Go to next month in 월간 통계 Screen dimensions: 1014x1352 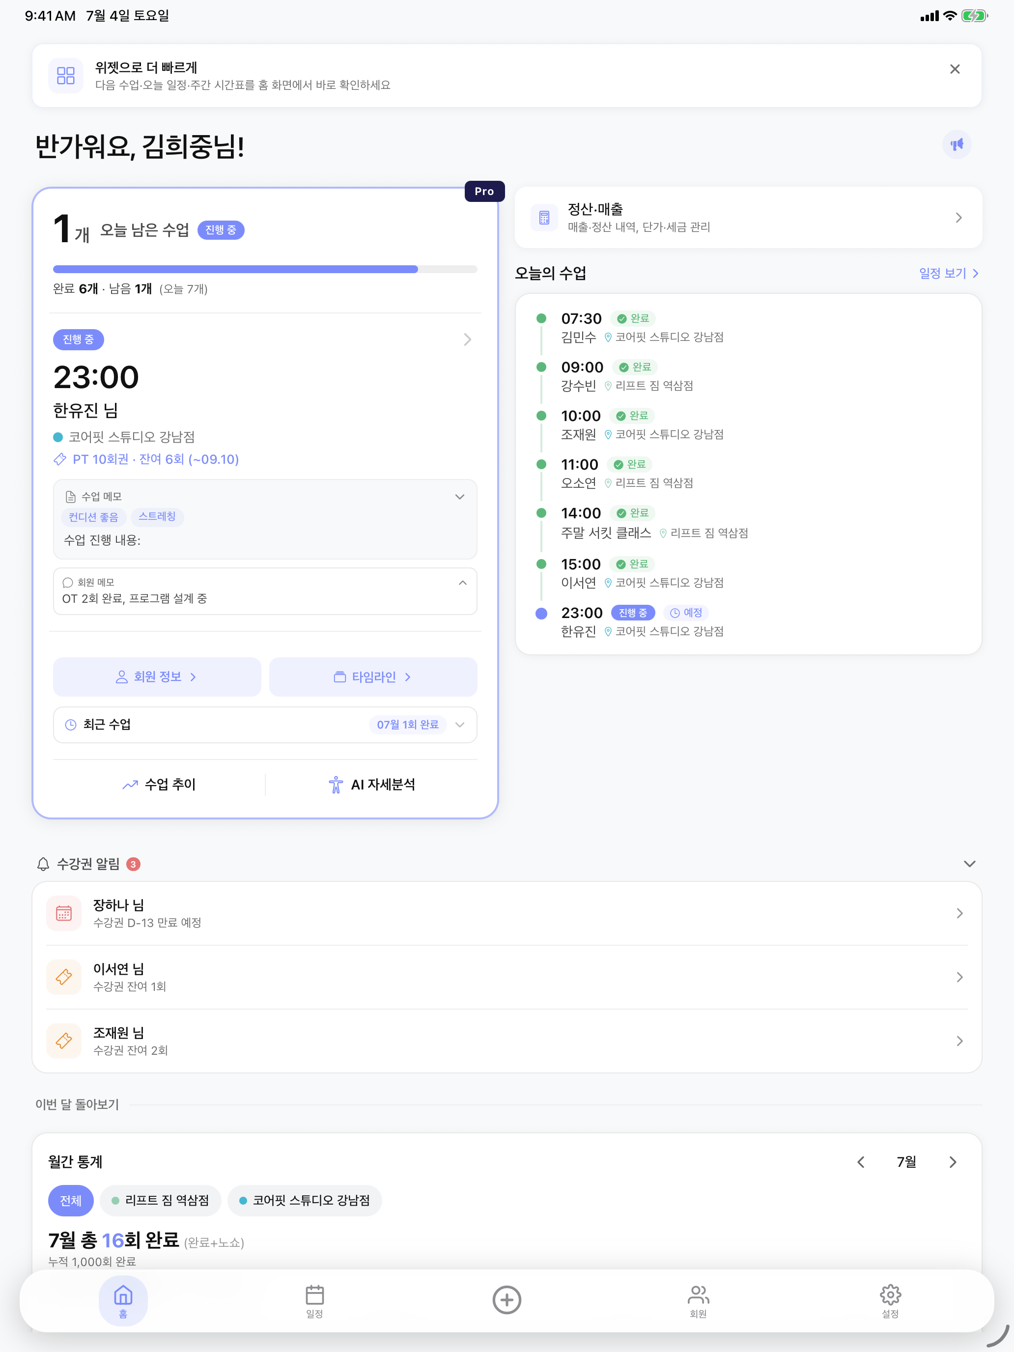point(952,1162)
